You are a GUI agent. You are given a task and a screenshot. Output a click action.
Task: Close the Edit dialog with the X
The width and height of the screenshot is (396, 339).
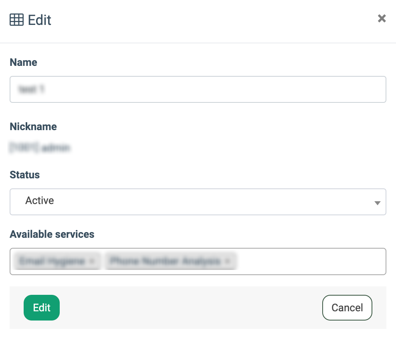point(382,18)
